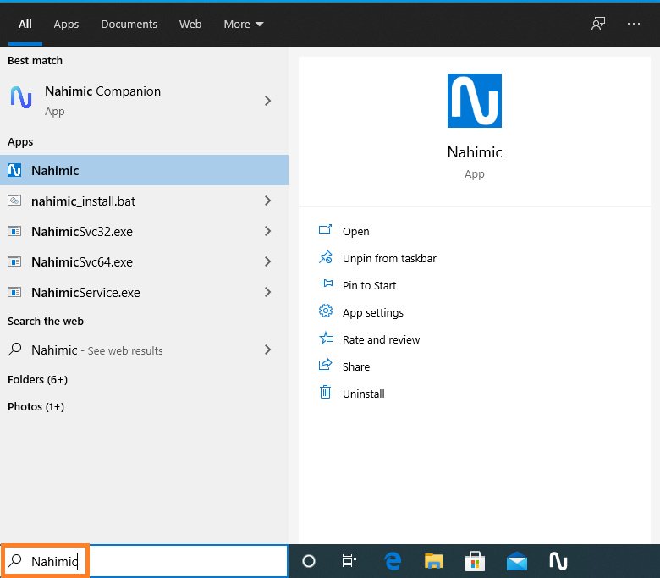Expand the Nahimic Companion result arrow
The height and width of the screenshot is (578, 660).
point(267,101)
